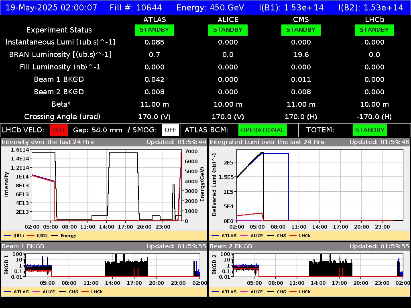Click the ATLAS column header
The image size is (411, 308).
click(155, 20)
